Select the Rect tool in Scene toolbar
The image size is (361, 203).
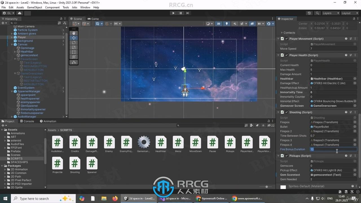click(74, 52)
